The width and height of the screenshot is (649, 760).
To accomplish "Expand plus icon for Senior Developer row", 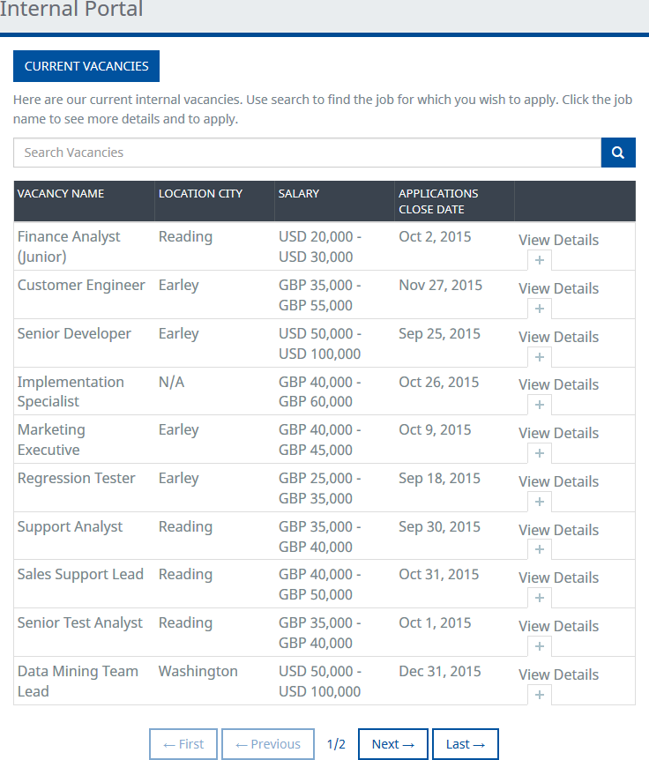I will tap(540, 357).
